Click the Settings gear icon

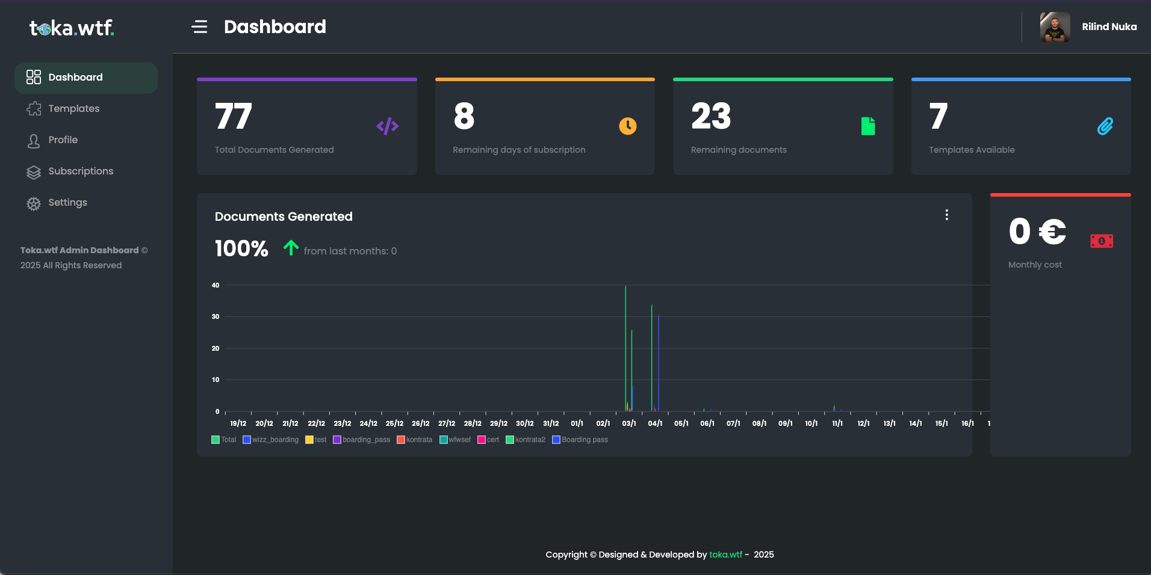coord(34,204)
